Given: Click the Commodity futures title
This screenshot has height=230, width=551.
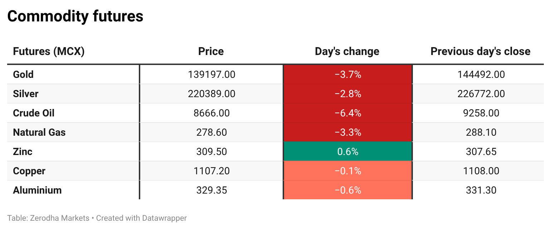Looking at the screenshot, I should pos(75,16).
